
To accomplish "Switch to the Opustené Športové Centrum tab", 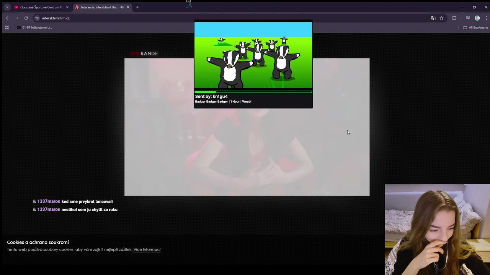I will (x=41, y=7).
